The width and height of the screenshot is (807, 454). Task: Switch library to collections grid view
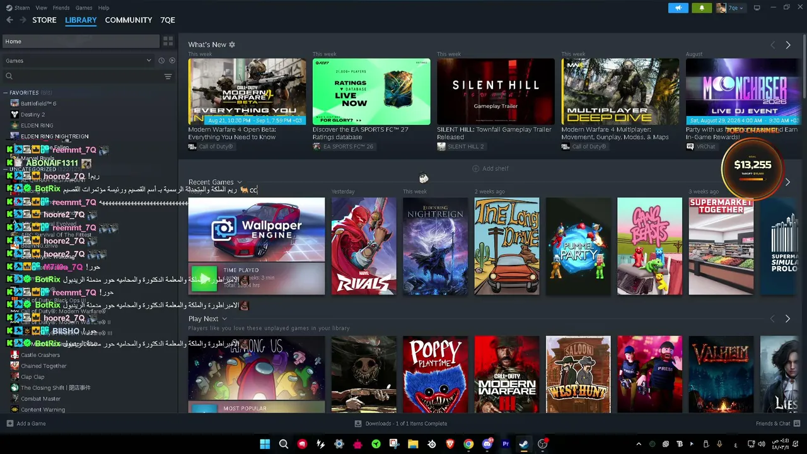[168, 42]
